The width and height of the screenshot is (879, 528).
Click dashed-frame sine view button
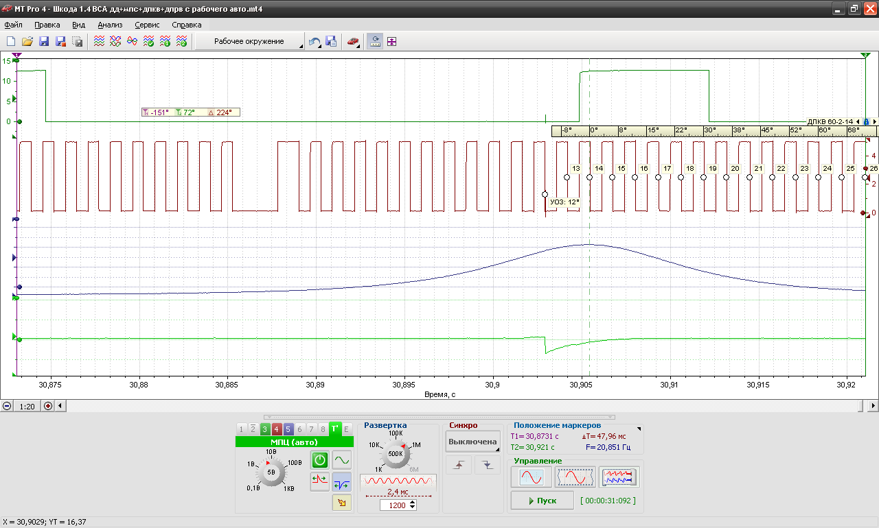(x=575, y=477)
